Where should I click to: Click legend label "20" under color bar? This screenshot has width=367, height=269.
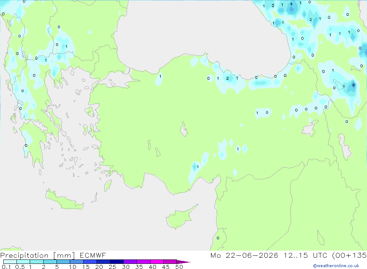coord(99,267)
